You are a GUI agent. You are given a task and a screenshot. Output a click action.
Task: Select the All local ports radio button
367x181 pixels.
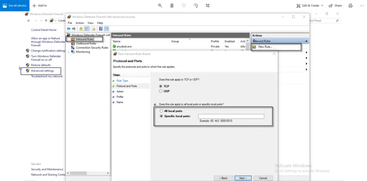pyautogui.click(x=161, y=111)
